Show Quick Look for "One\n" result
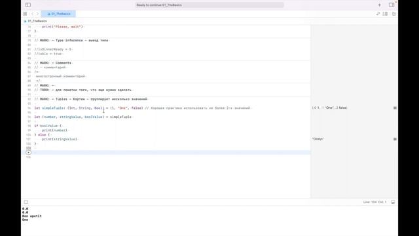The image size is (419, 236). coord(395,139)
